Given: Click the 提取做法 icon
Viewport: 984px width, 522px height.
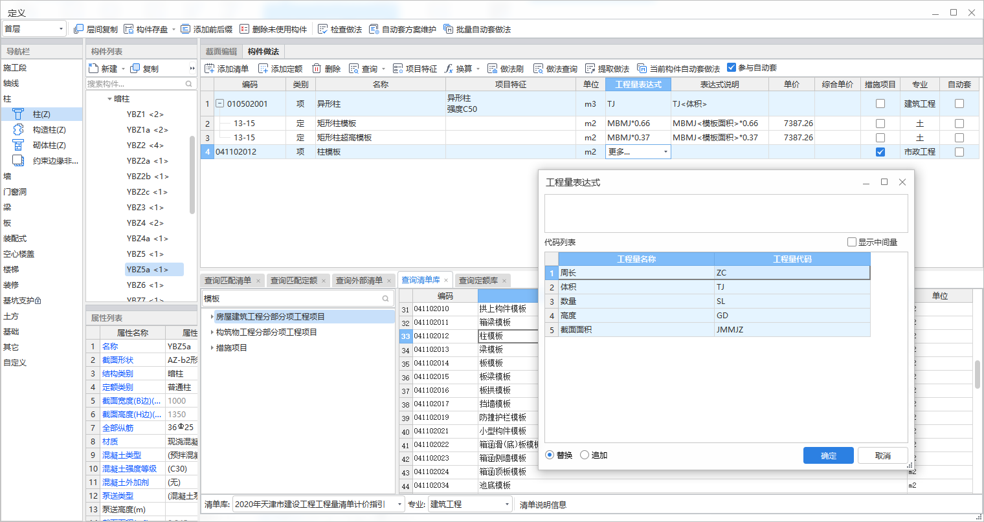Looking at the screenshot, I should click(x=590, y=69).
